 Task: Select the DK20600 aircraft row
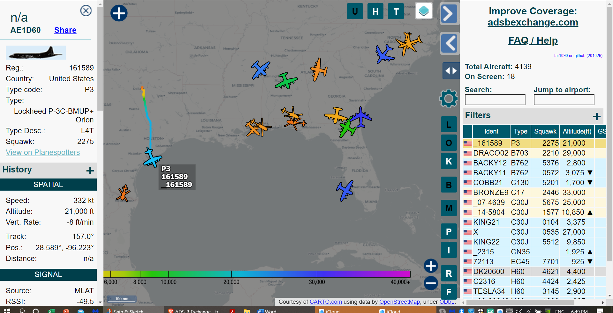(535, 272)
